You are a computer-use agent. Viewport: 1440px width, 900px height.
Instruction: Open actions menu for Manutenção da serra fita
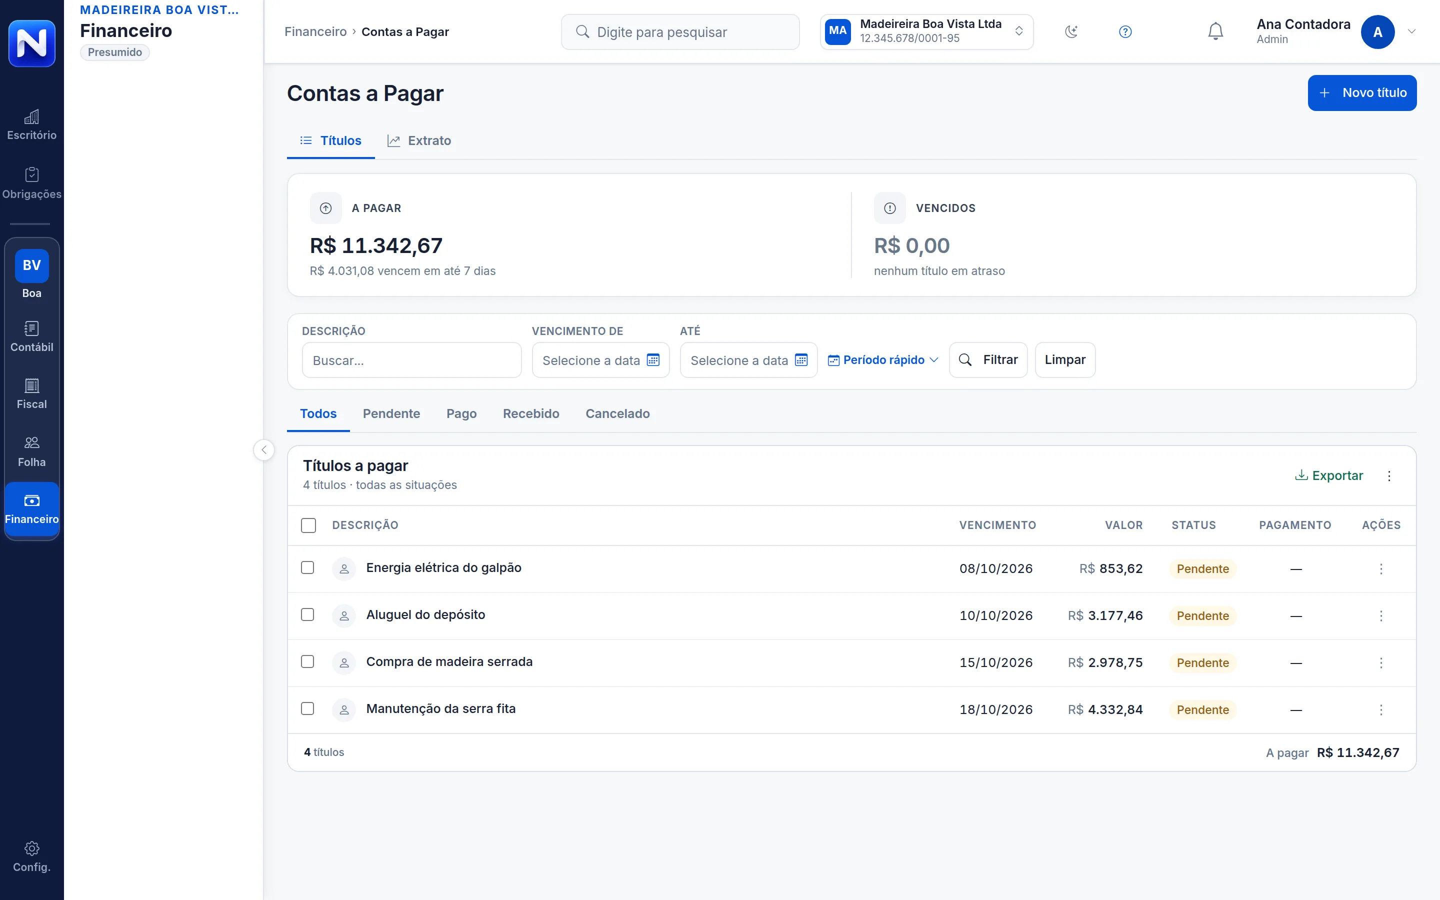coord(1381,709)
